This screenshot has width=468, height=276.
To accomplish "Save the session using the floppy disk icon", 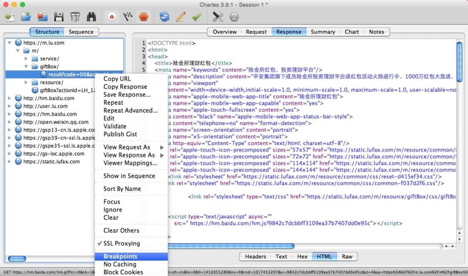I will tap(59, 17).
